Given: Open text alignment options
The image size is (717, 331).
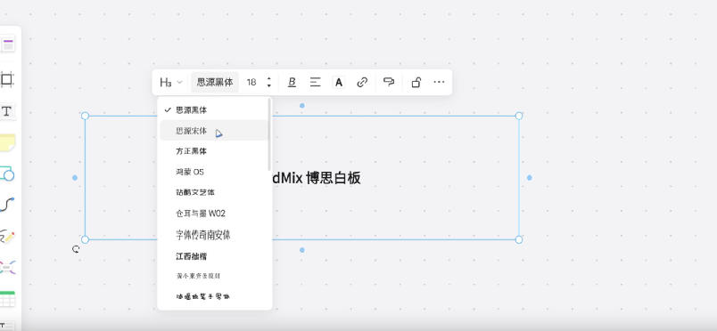Looking at the screenshot, I should tap(315, 82).
